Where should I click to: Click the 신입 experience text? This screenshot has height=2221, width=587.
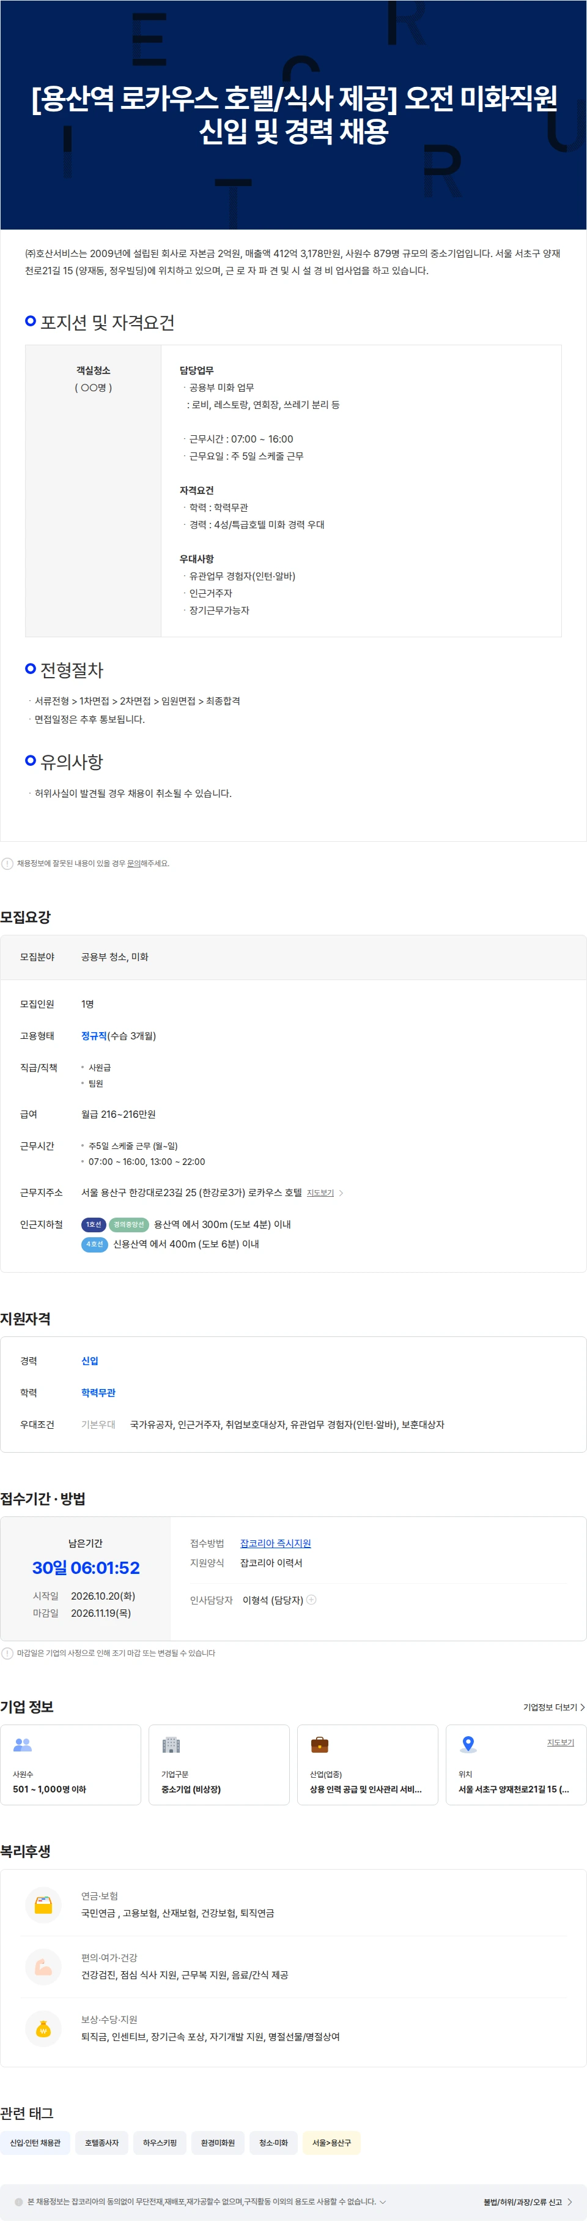(89, 1360)
